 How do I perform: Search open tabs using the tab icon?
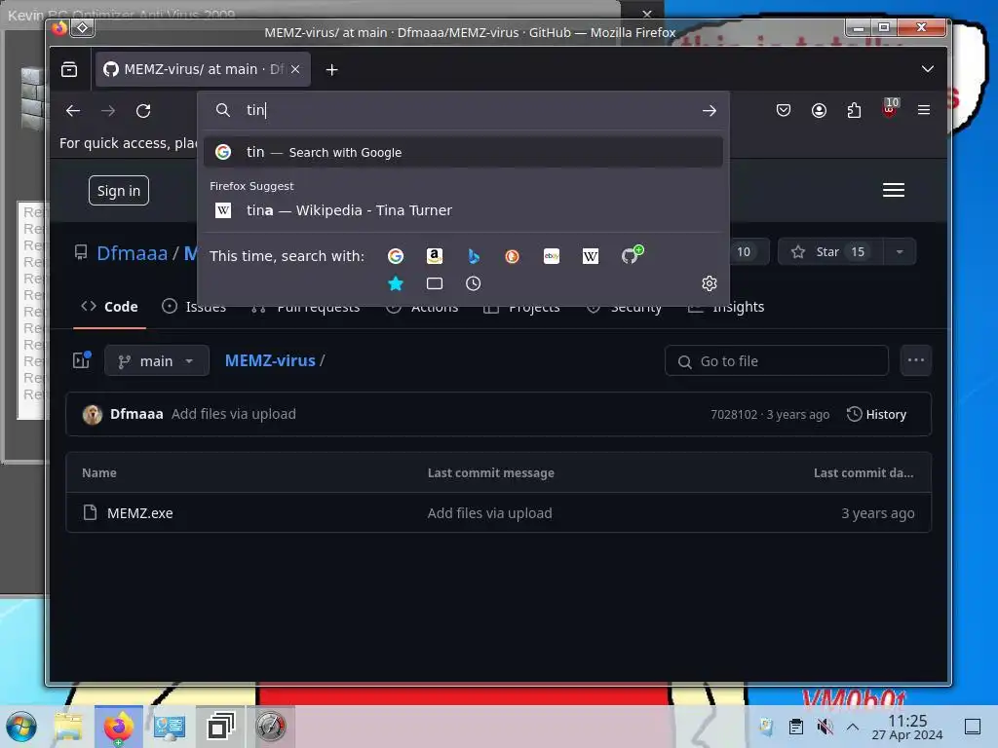(x=434, y=283)
